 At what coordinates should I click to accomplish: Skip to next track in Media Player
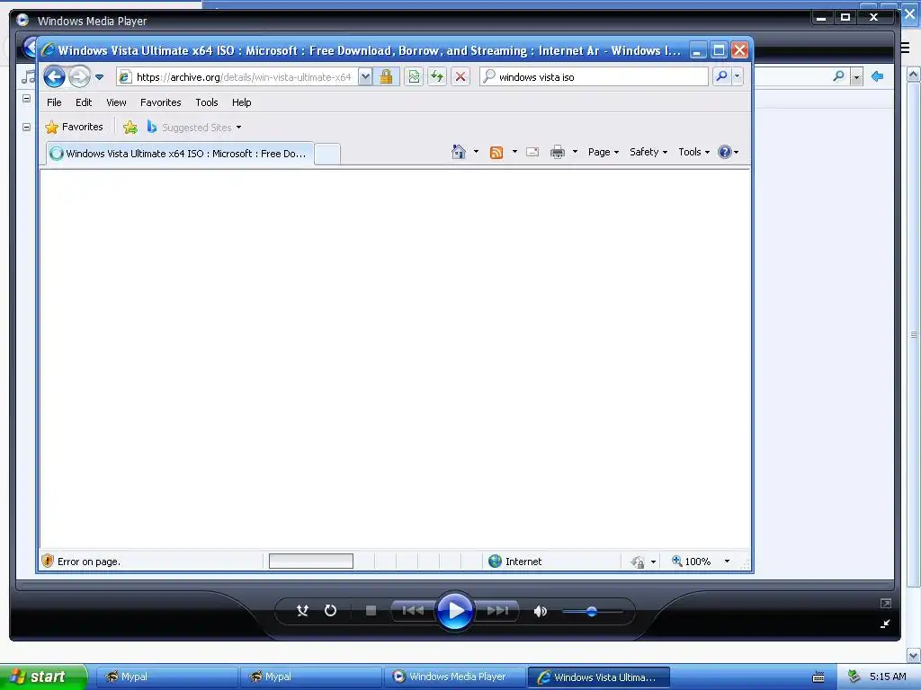(x=496, y=611)
